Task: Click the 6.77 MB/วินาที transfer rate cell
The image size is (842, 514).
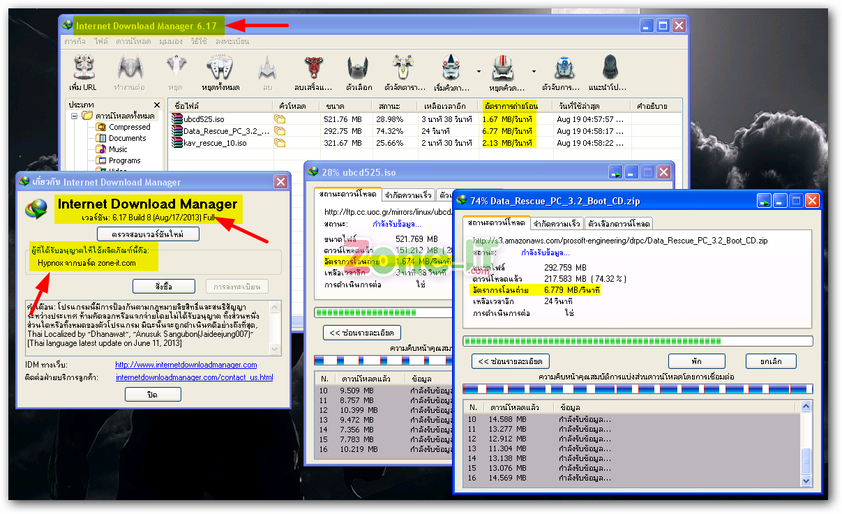Action: coord(507,131)
